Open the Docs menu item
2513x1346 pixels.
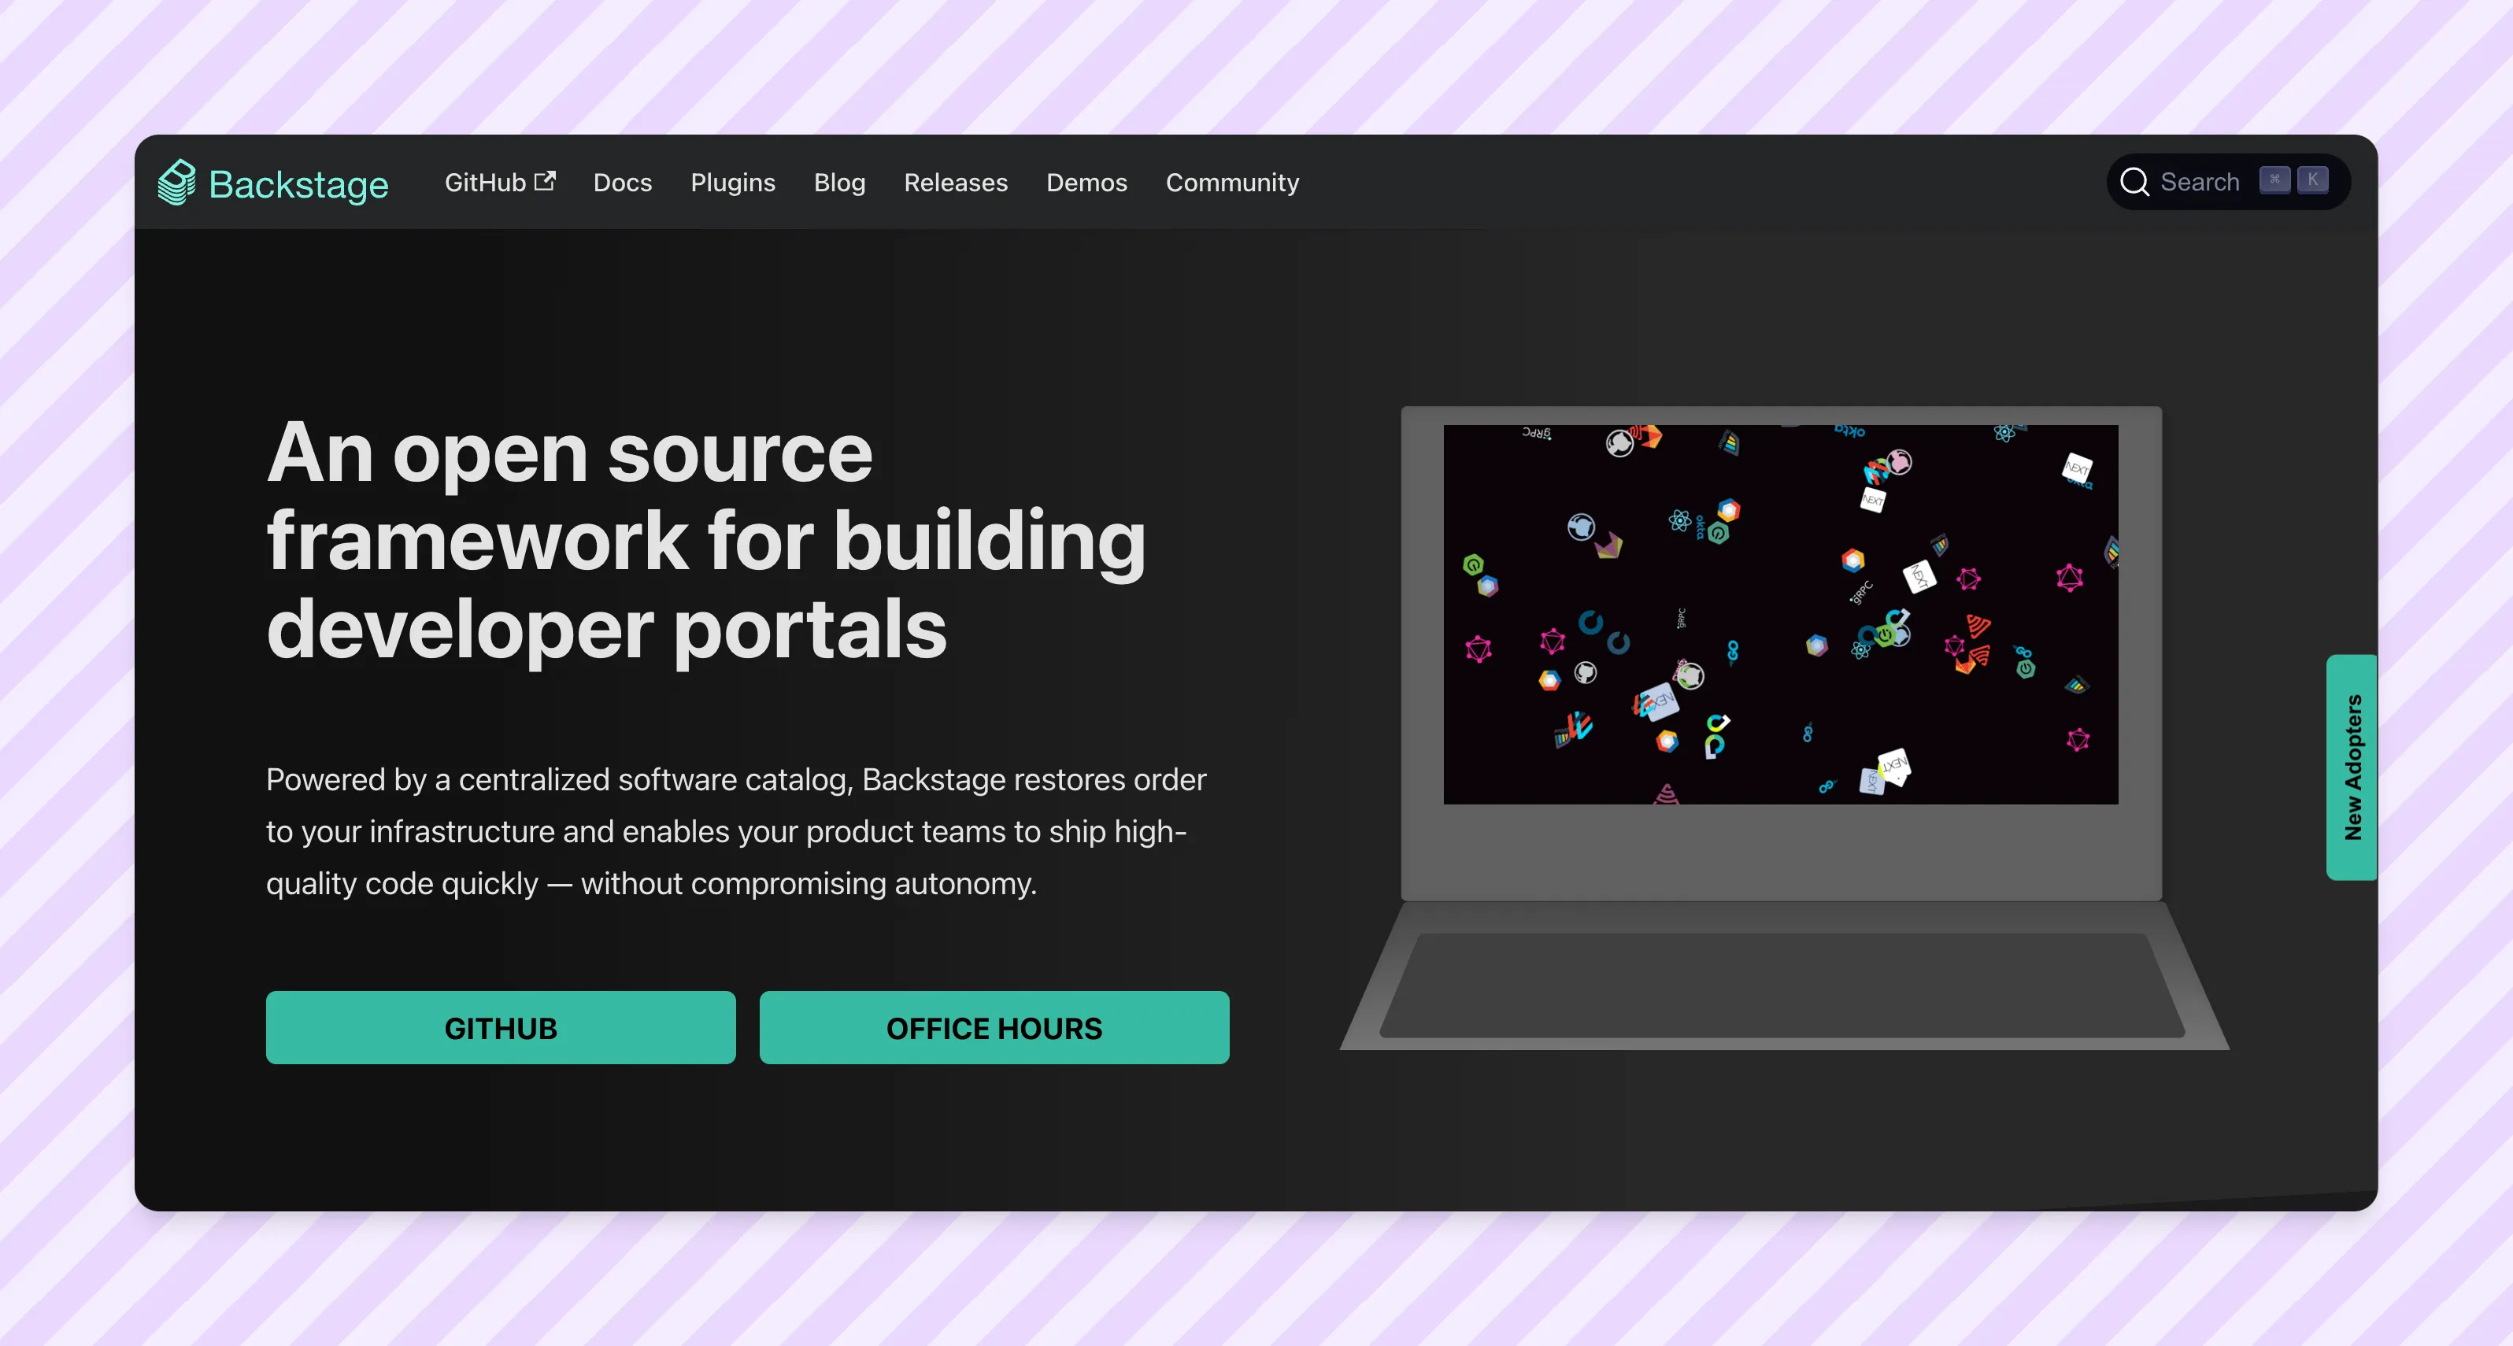(x=622, y=183)
